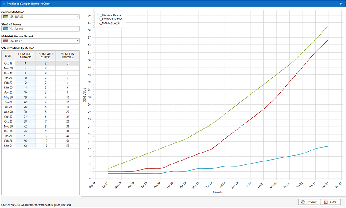Open Combined Method color dropdown arrow
346x208 pixels.
click(77, 17)
